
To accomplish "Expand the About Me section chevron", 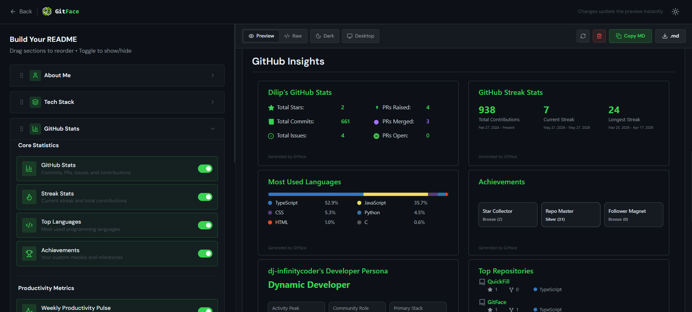I will tap(213, 75).
